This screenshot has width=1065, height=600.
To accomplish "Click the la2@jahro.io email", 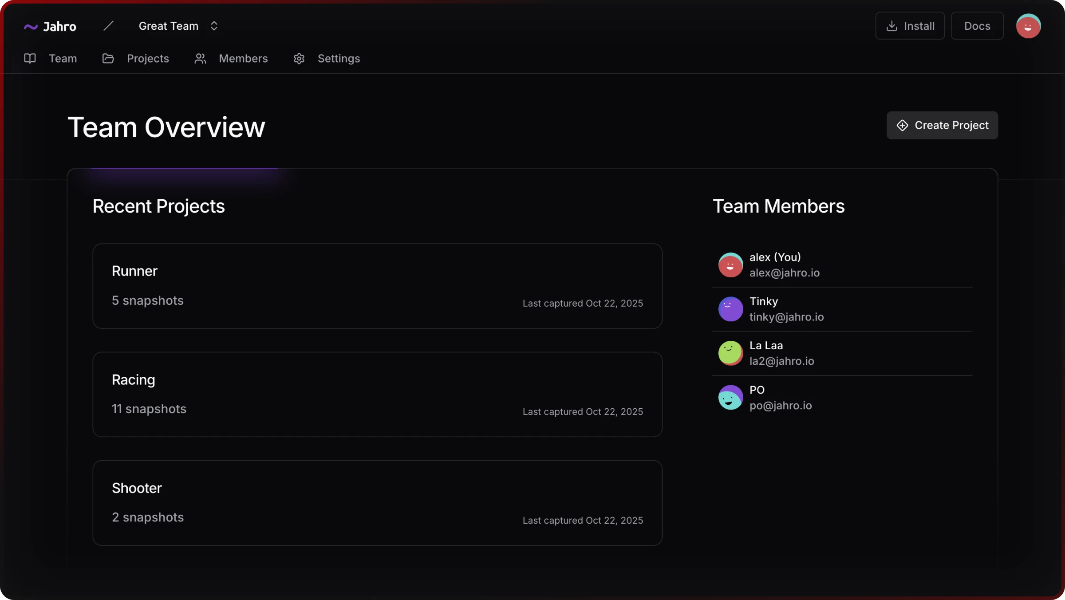I will (782, 361).
